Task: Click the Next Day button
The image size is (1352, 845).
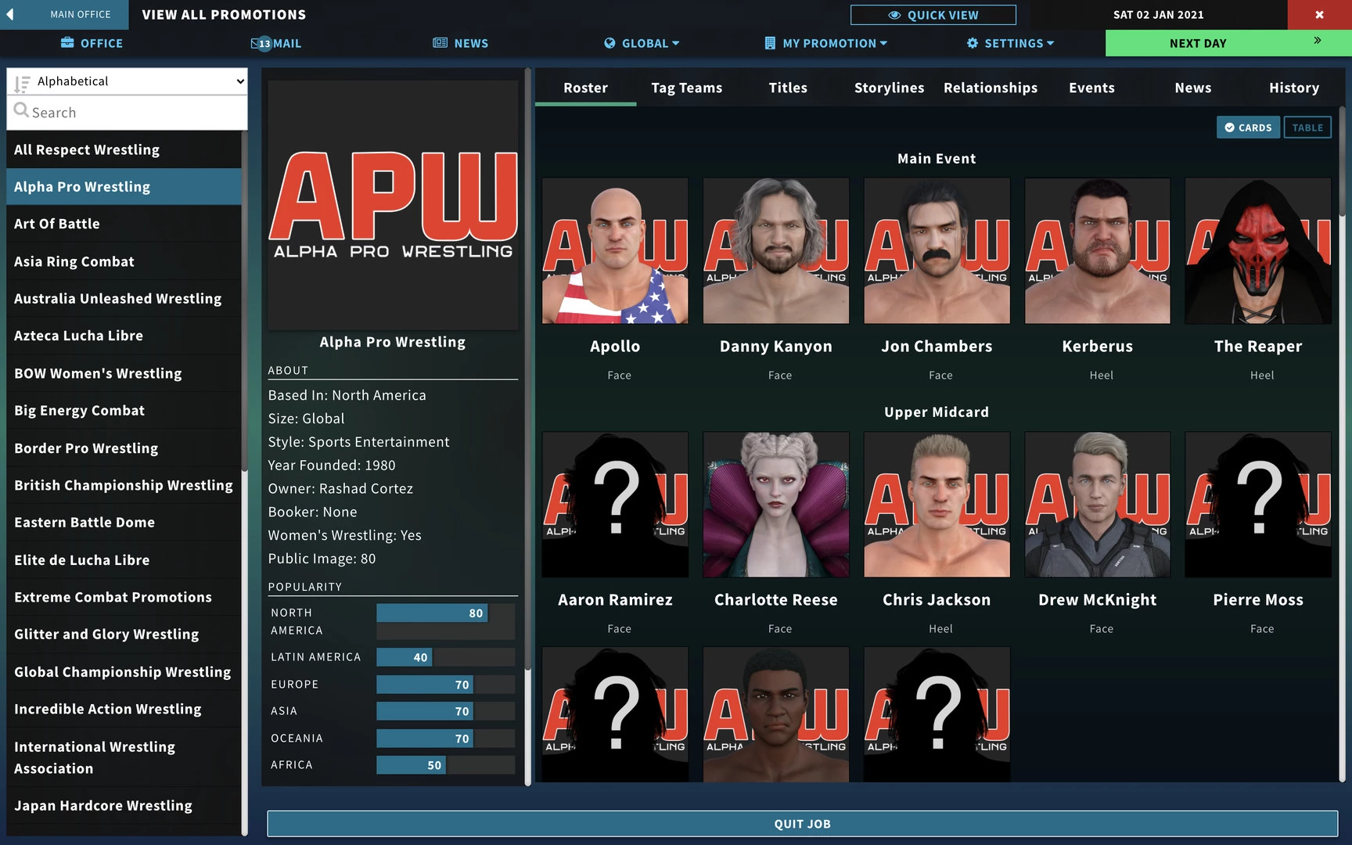Action: coord(1228,43)
